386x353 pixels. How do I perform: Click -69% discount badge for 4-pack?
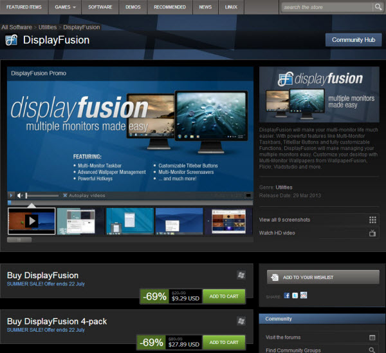[x=151, y=343]
